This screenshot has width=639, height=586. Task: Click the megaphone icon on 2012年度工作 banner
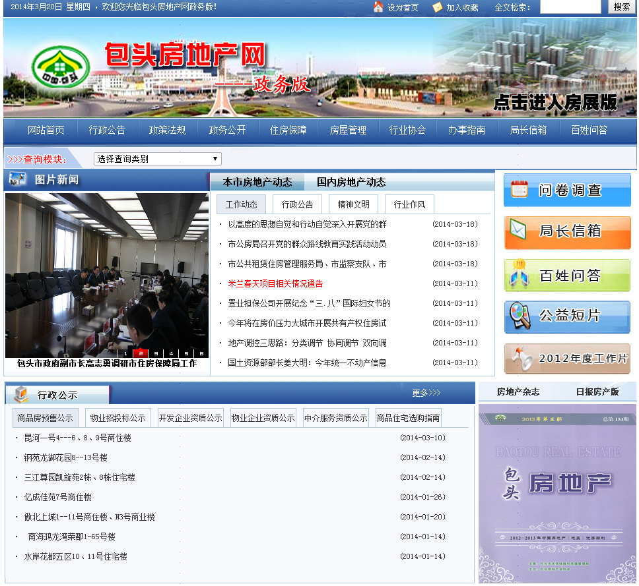click(520, 359)
